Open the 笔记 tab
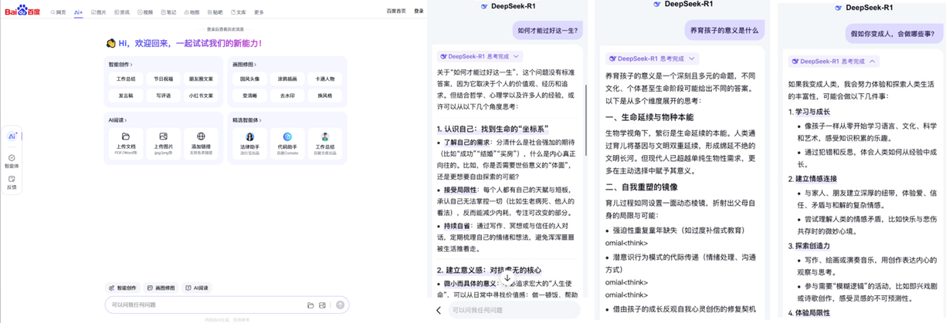Screen dimensions: 946x323 (168, 12)
